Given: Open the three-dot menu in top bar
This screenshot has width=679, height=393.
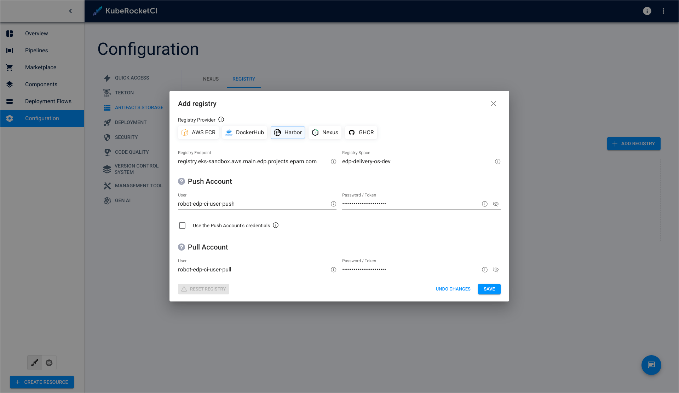Looking at the screenshot, I should pyautogui.click(x=663, y=11).
